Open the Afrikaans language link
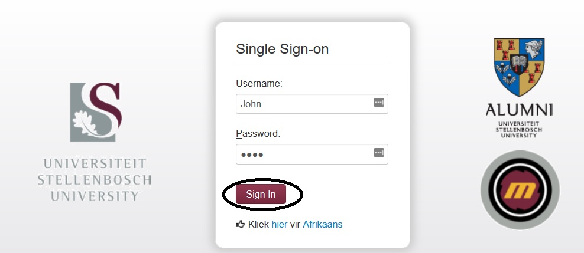The image size is (584, 253). pos(322,224)
